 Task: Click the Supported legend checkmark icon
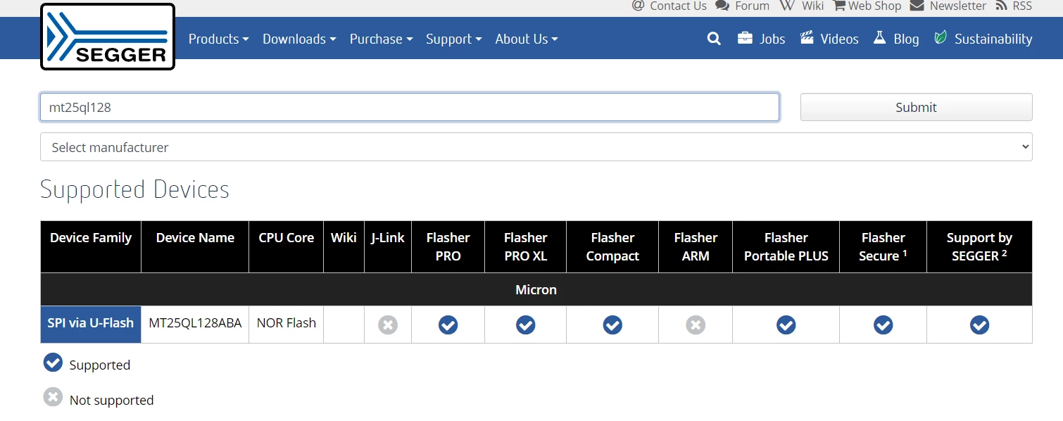(x=53, y=362)
